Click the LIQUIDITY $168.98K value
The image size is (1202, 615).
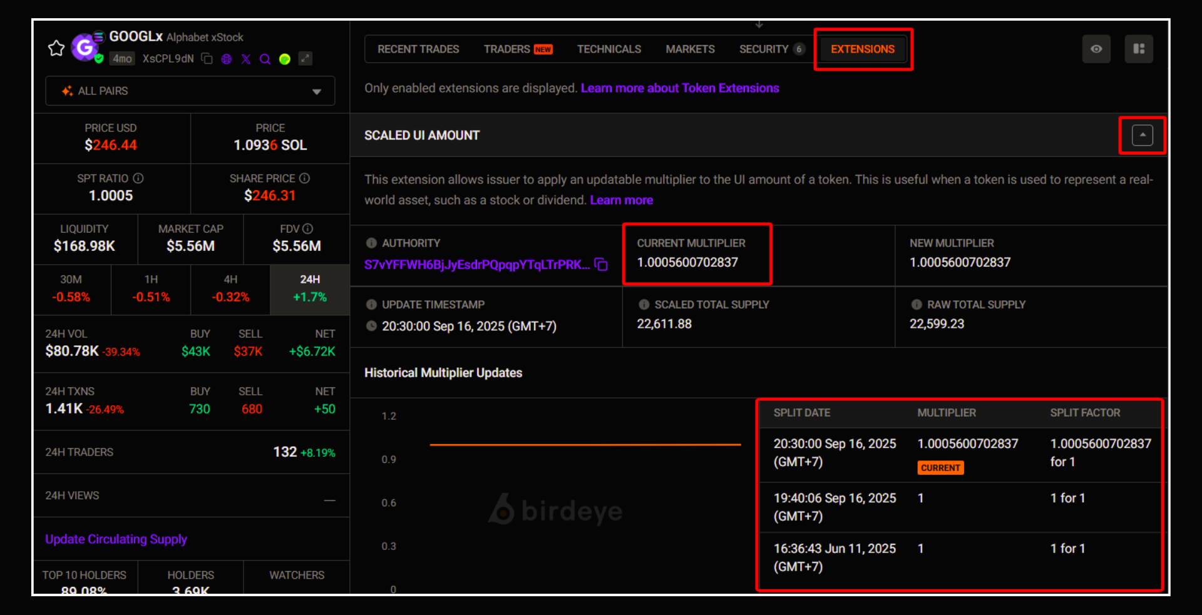coord(85,246)
